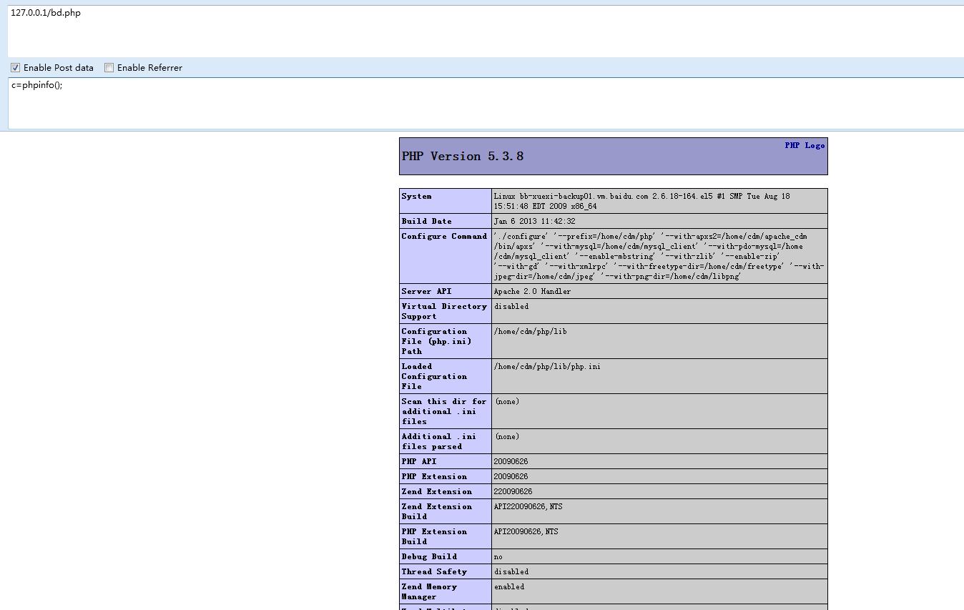Select the Apache 2.0 Handler value

pyautogui.click(x=532, y=291)
